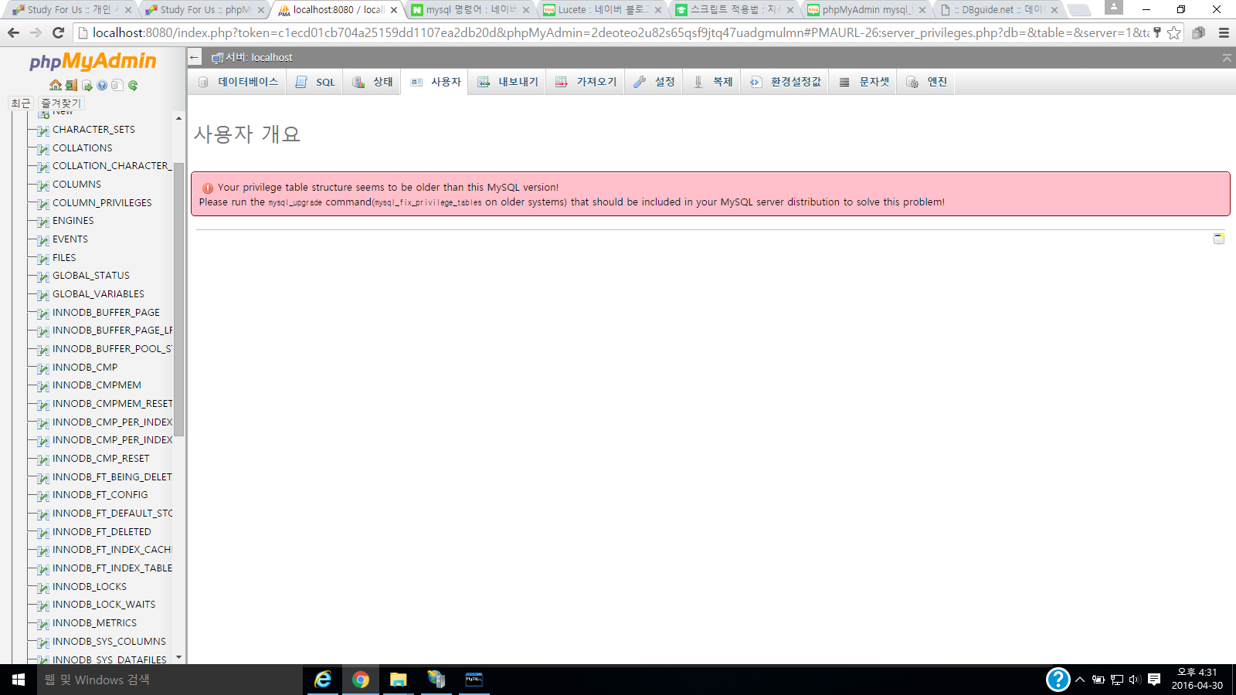Click the 최근 recent tables button
Viewport: 1236px width, 695px height.
point(21,103)
